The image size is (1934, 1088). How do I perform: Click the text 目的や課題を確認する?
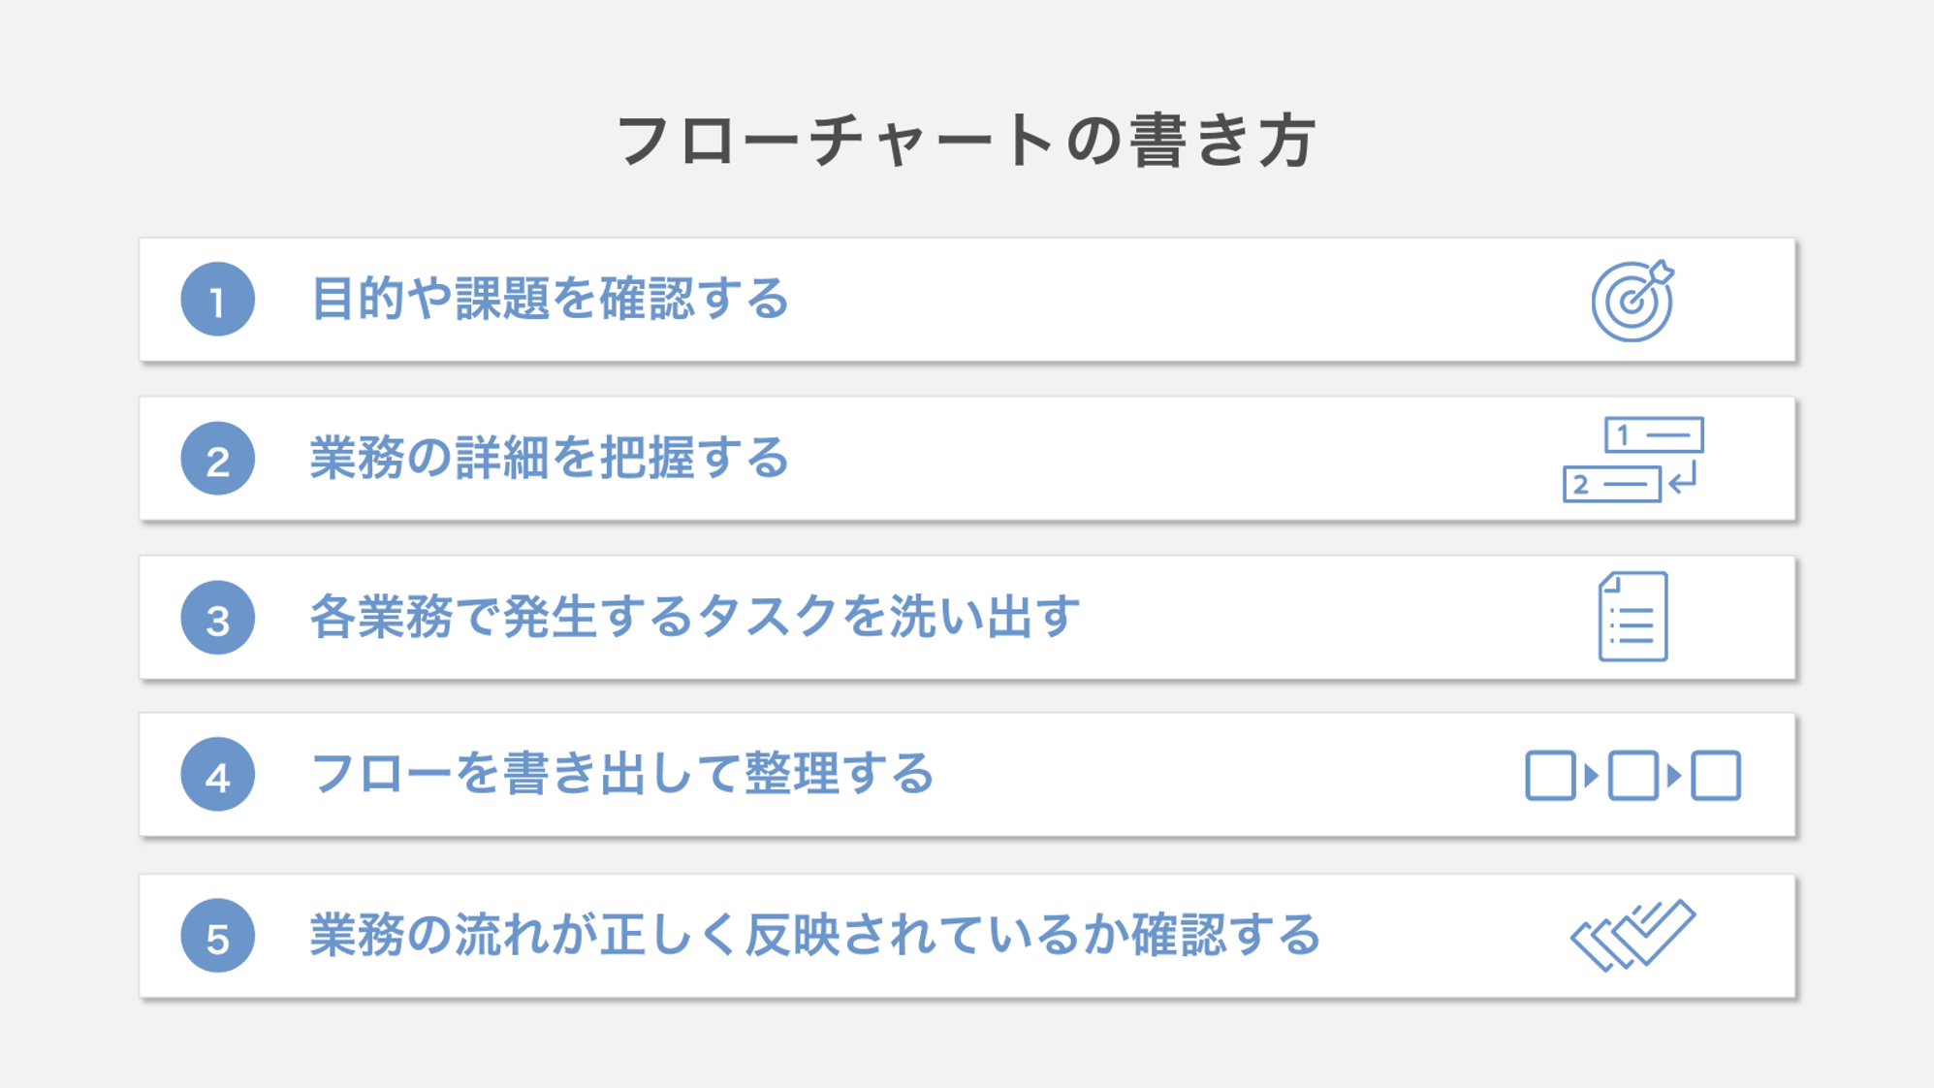pos(550,299)
